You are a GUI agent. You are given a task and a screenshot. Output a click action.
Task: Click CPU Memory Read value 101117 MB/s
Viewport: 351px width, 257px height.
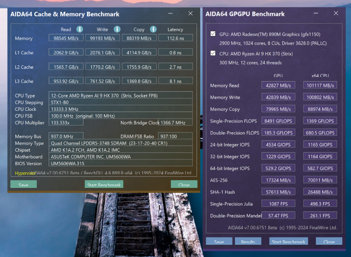coord(320,85)
